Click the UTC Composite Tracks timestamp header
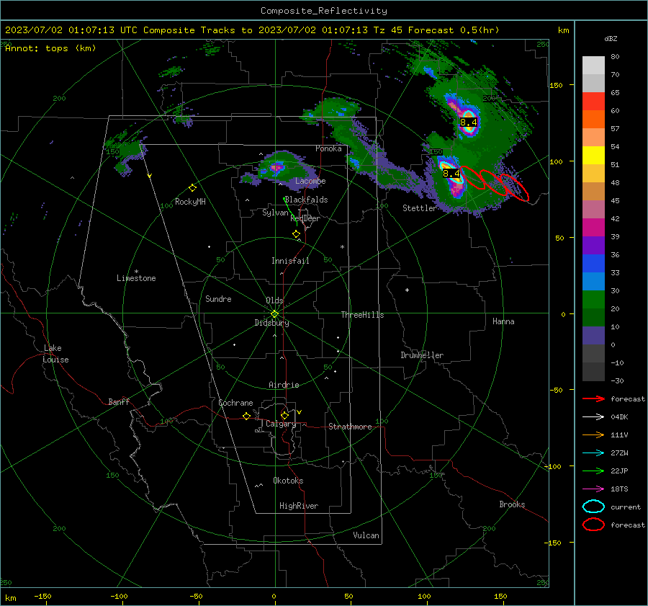The height and width of the screenshot is (606, 648). (252, 30)
